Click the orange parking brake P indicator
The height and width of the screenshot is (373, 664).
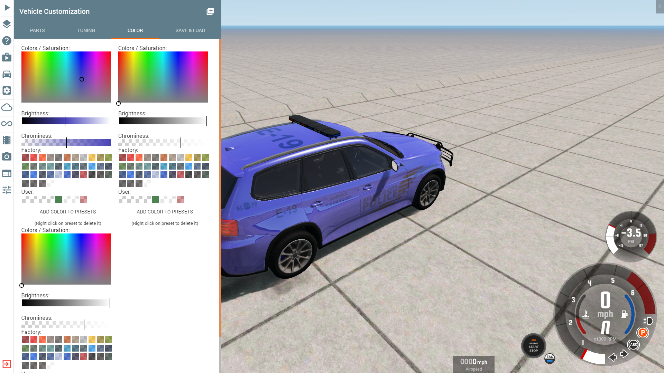(x=643, y=333)
